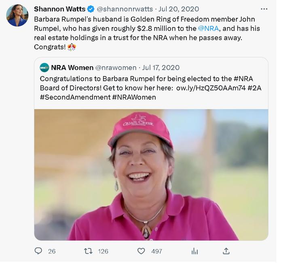Click the NRA Women account name

(x=72, y=67)
